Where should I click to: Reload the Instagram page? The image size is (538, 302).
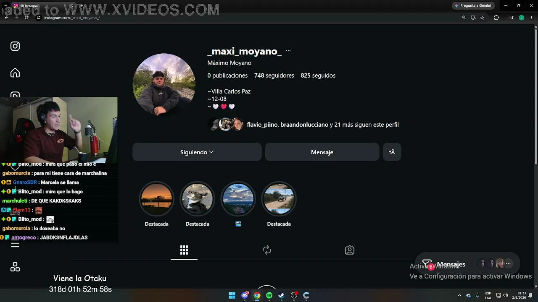click(x=26, y=18)
